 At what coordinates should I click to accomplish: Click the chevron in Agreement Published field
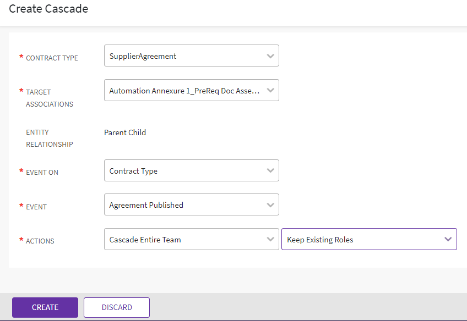(x=270, y=205)
